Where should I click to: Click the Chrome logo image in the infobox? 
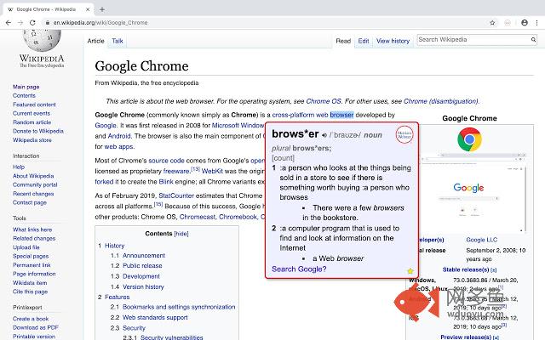click(469, 139)
